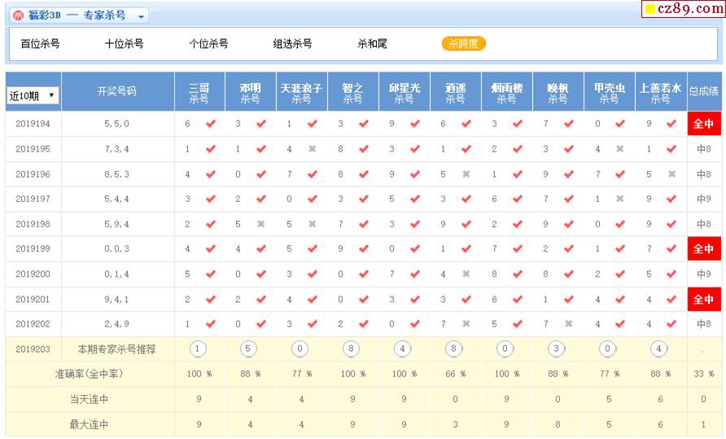726x439 pixels.
Task: Expand the 专家杀号 dropdown arrow
Action: (141, 16)
